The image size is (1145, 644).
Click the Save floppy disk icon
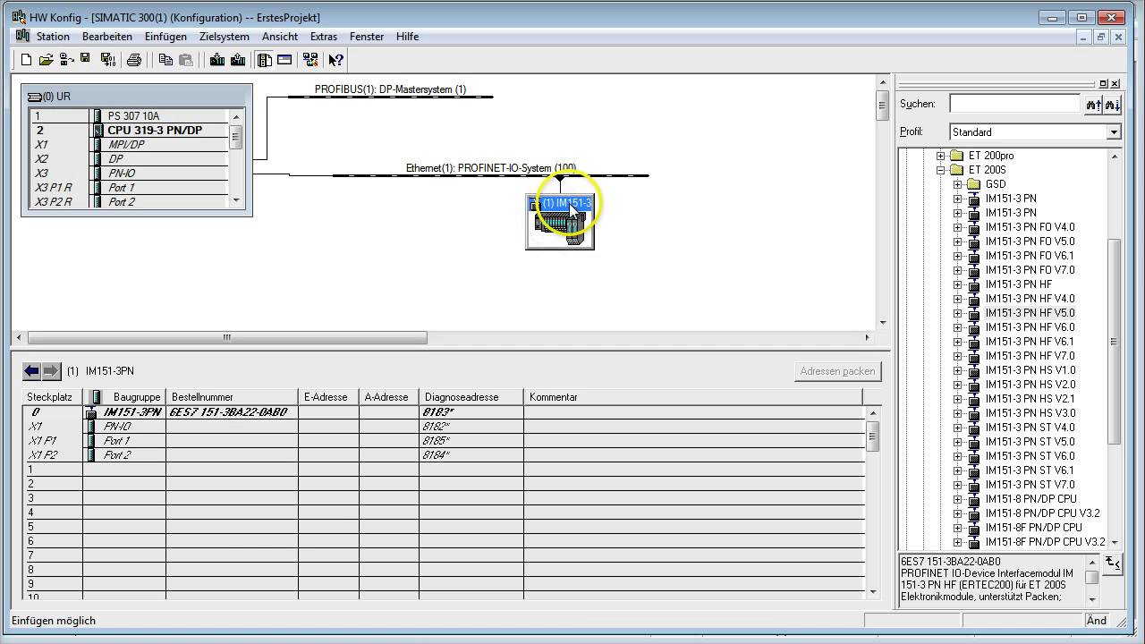pos(85,60)
